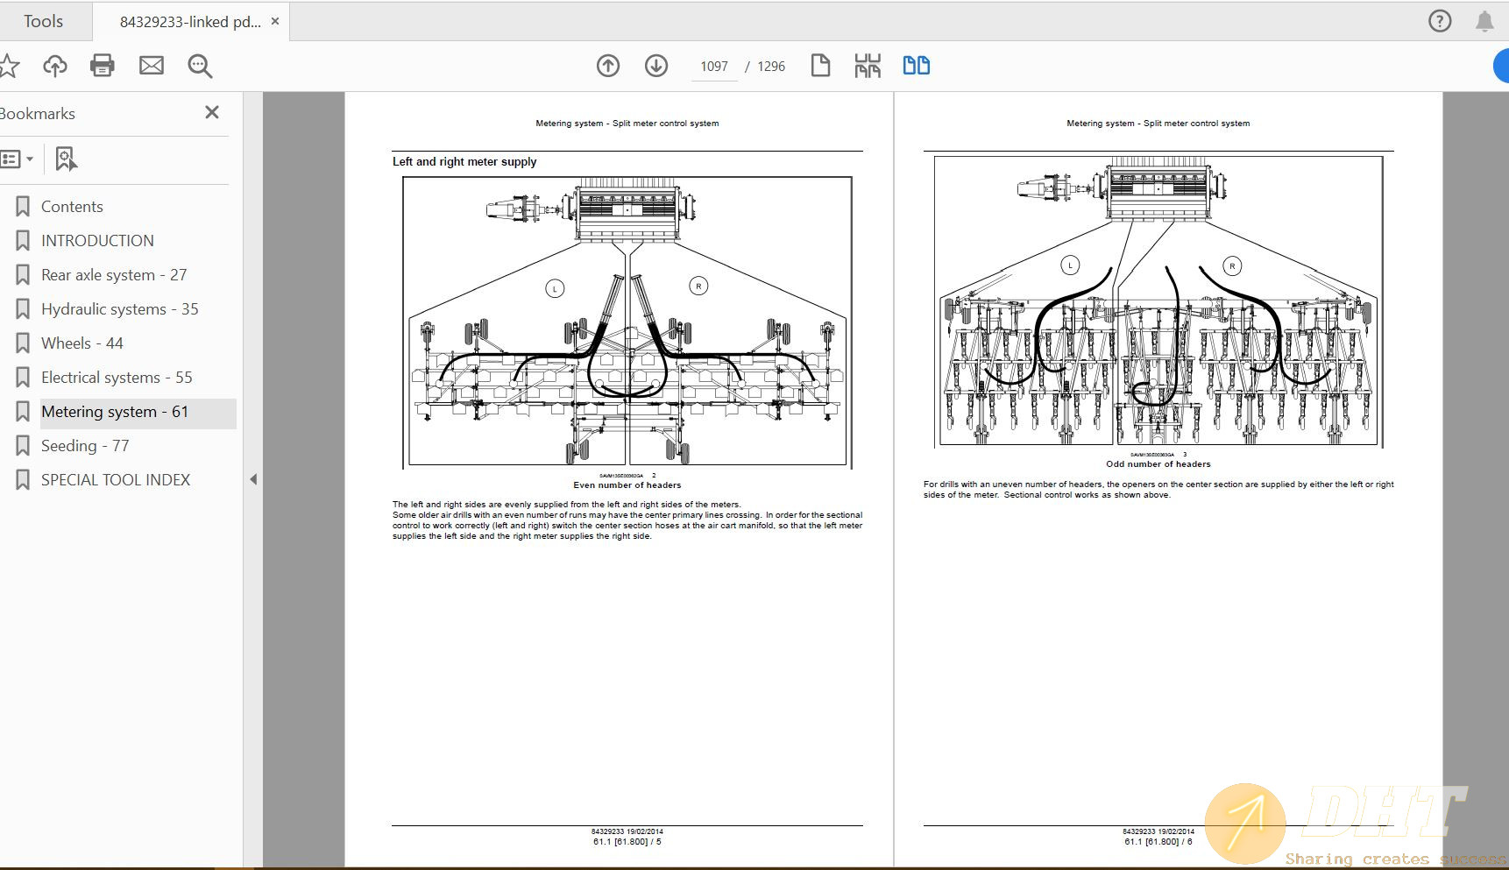Click bookmark icon beside Seeding - 77

(23, 446)
